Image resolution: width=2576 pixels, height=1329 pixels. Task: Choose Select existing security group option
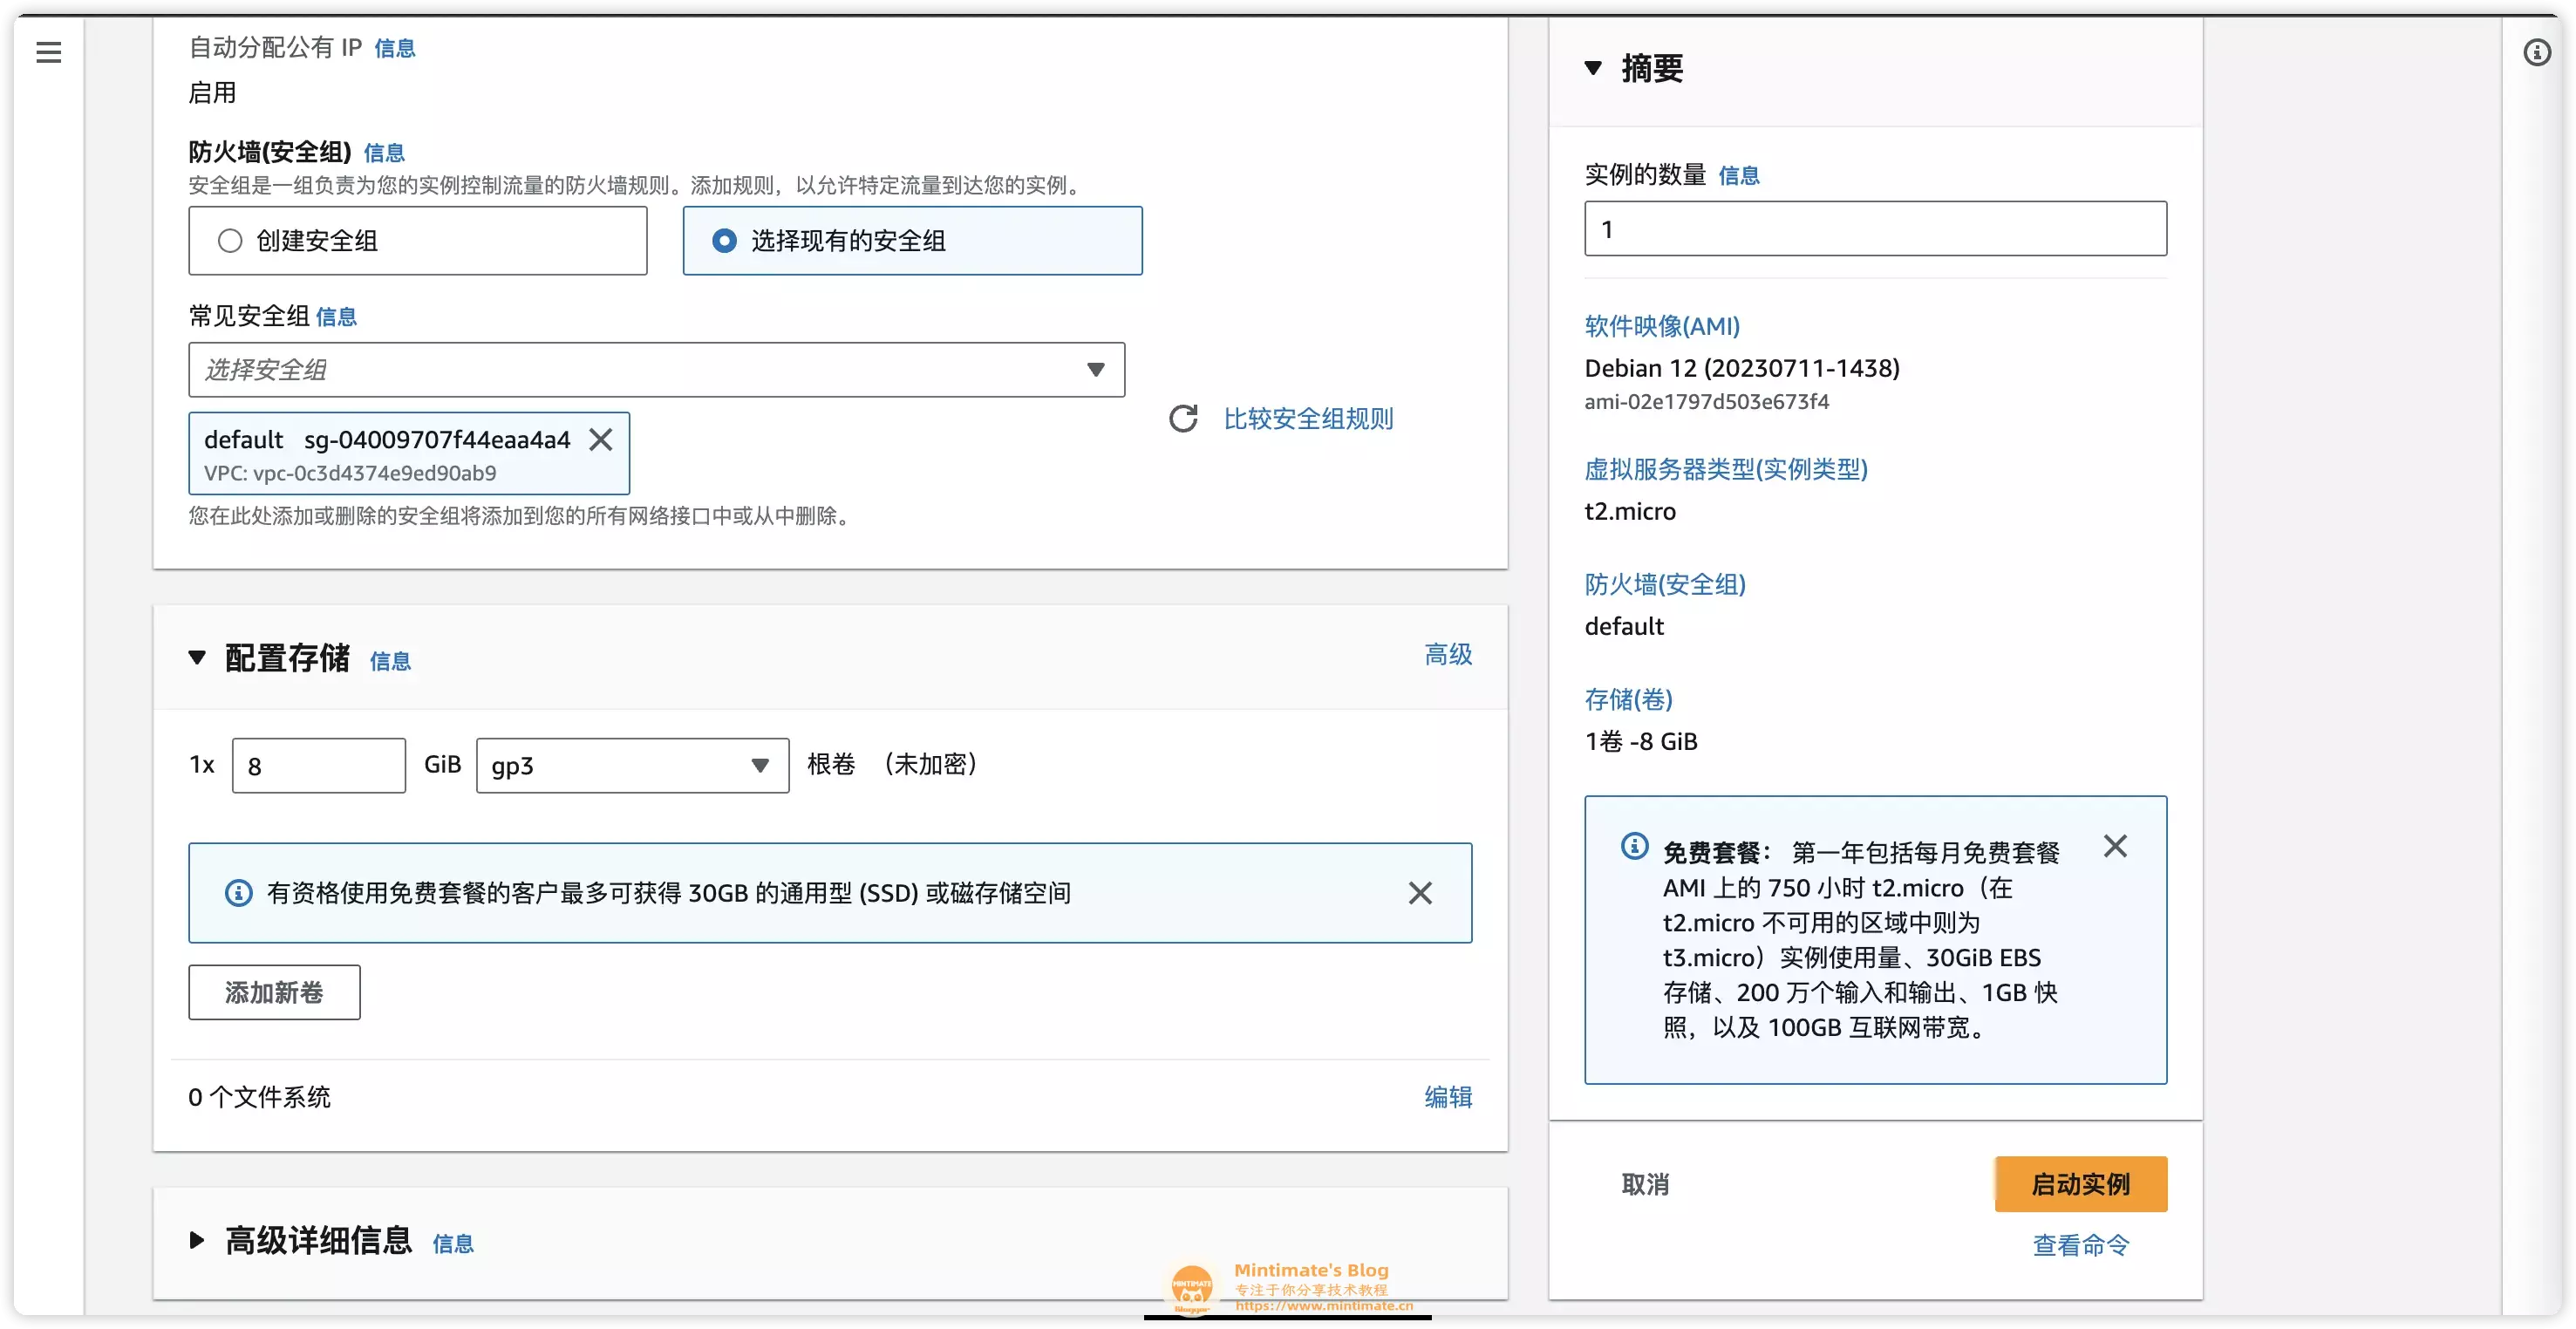pyautogui.click(x=912, y=240)
